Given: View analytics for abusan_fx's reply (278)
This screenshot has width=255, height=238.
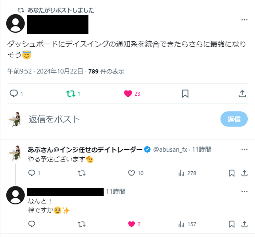Looking at the screenshot, I should pos(182,173).
